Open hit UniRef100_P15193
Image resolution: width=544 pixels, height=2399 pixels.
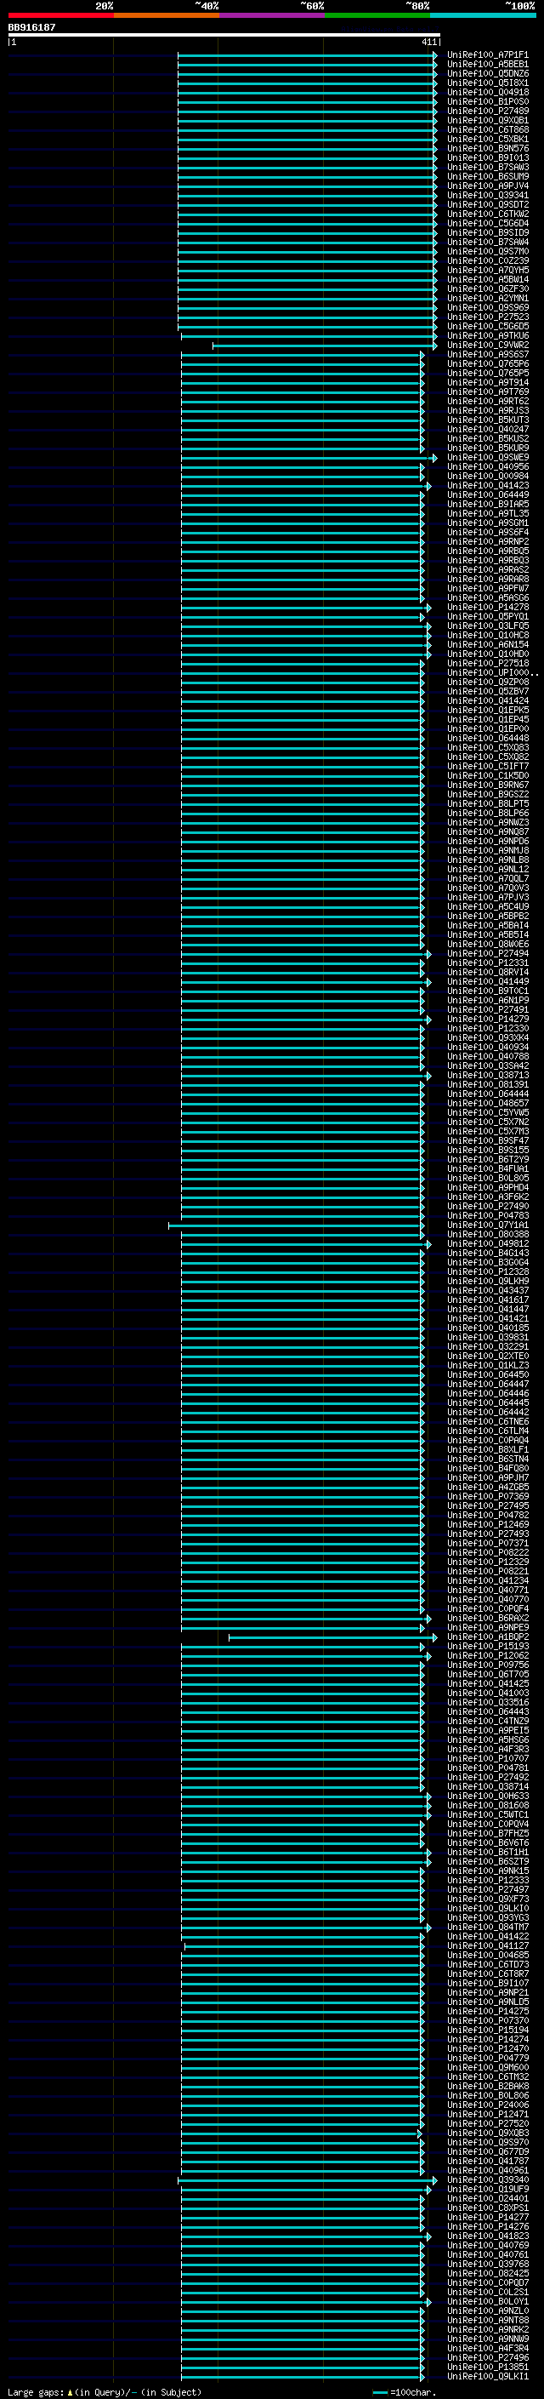click(488, 1646)
